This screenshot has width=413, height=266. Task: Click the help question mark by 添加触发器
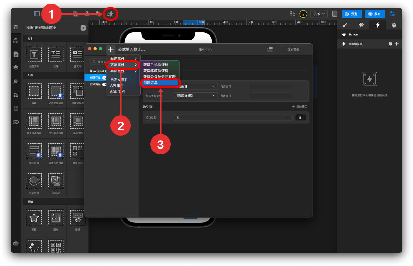point(390,44)
